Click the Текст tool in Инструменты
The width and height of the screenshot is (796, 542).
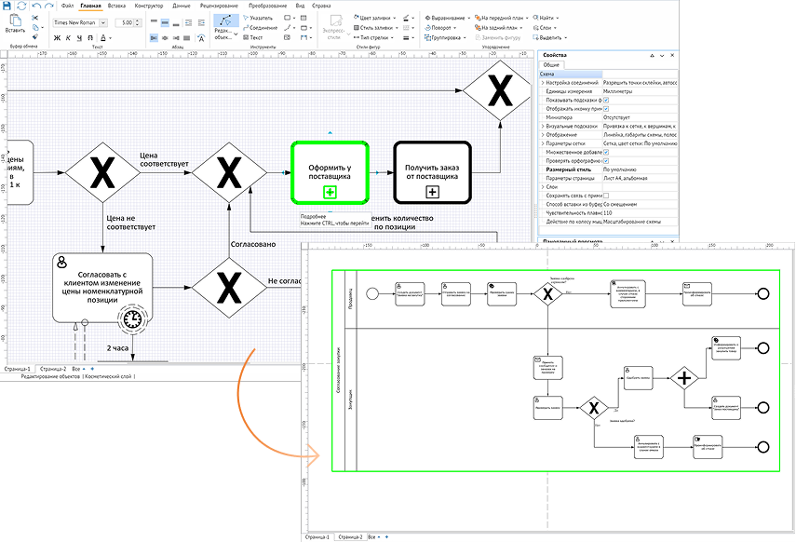pos(253,37)
